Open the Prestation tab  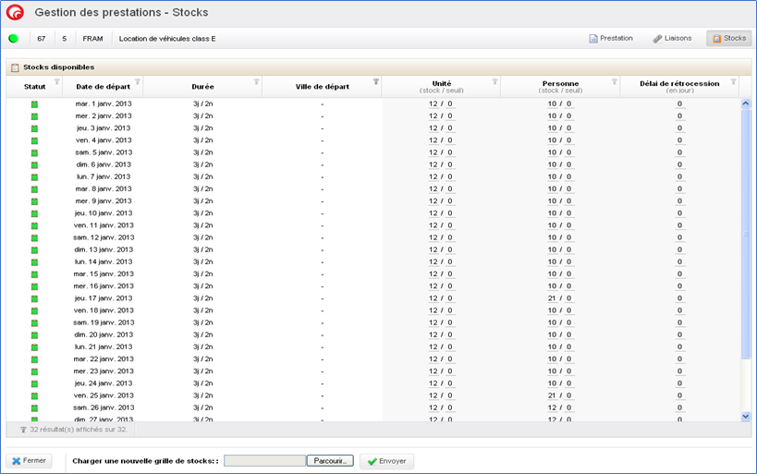pos(611,39)
